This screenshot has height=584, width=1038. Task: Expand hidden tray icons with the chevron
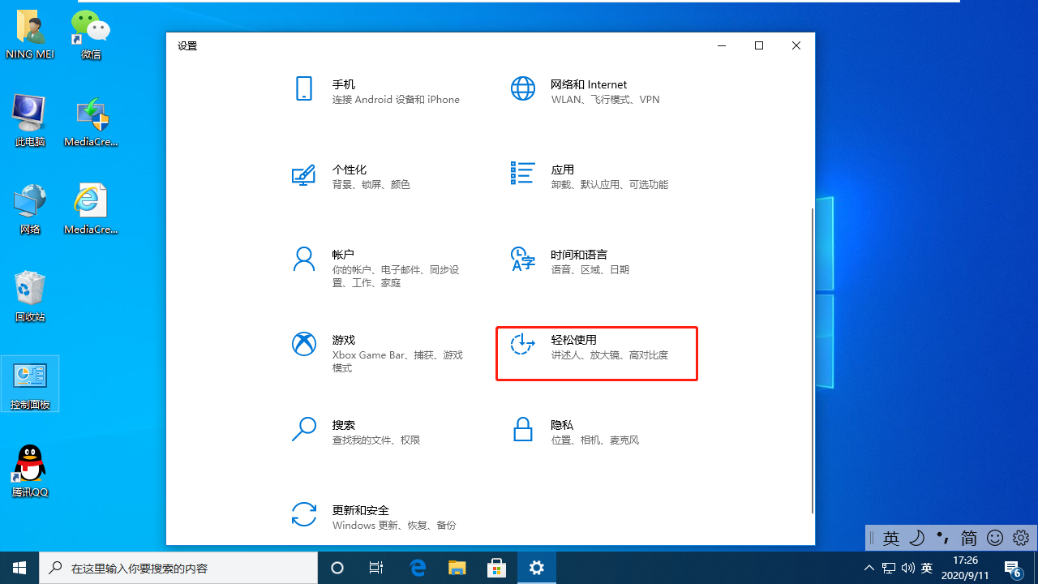[869, 567]
